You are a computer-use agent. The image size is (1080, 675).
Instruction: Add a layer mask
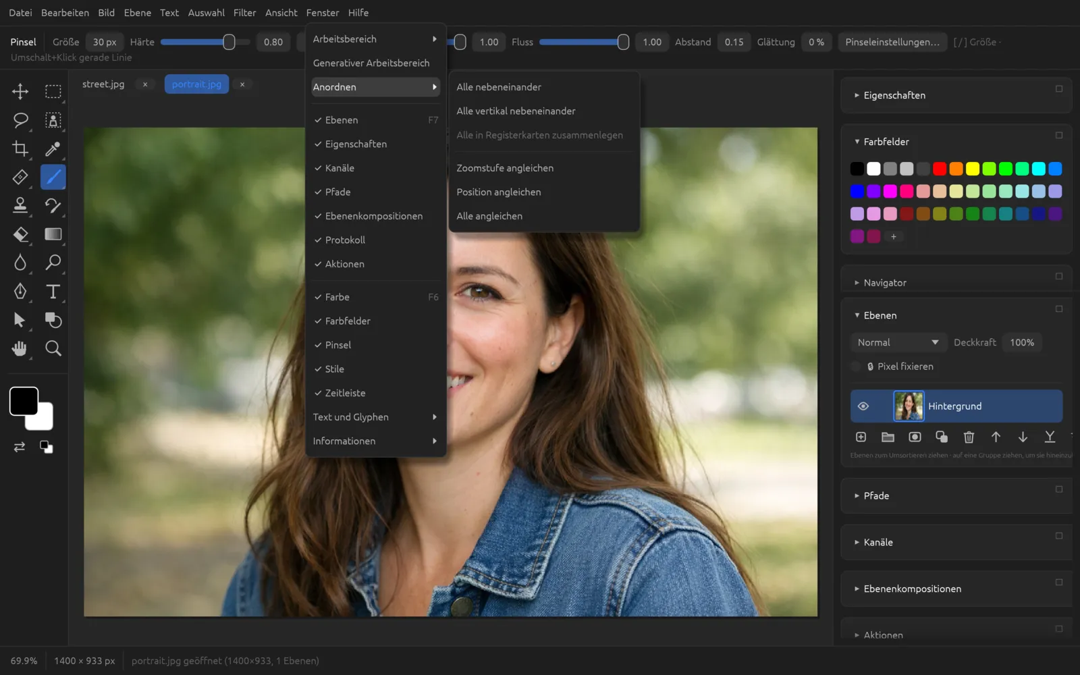(x=915, y=437)
